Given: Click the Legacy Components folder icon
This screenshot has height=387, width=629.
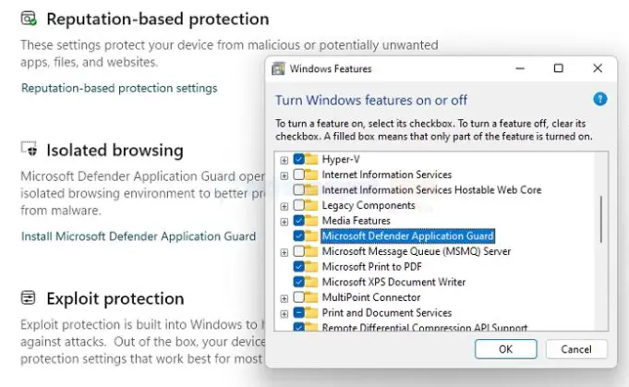Looking at the screenshot, I should (312, 205).
